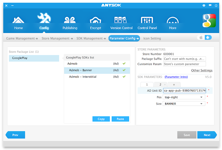Open the Size dropdown showing BANNER
Image resolution: width=222 pixels, height=150 pixels.
coord(184,104)
